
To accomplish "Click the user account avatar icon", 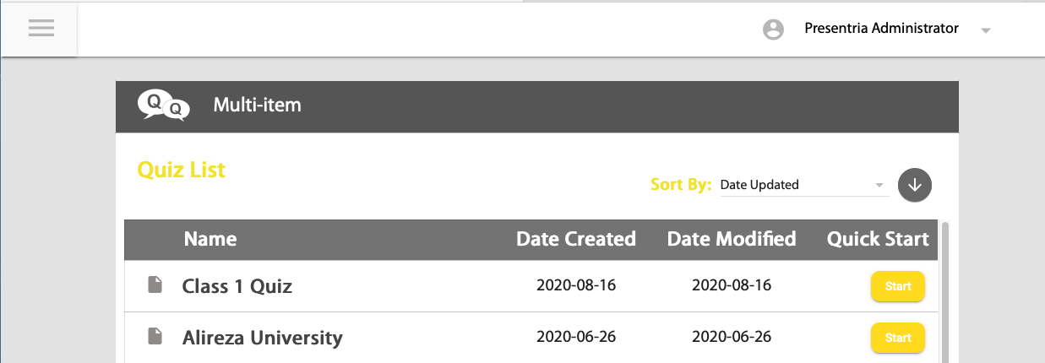I will coord(772,30).
